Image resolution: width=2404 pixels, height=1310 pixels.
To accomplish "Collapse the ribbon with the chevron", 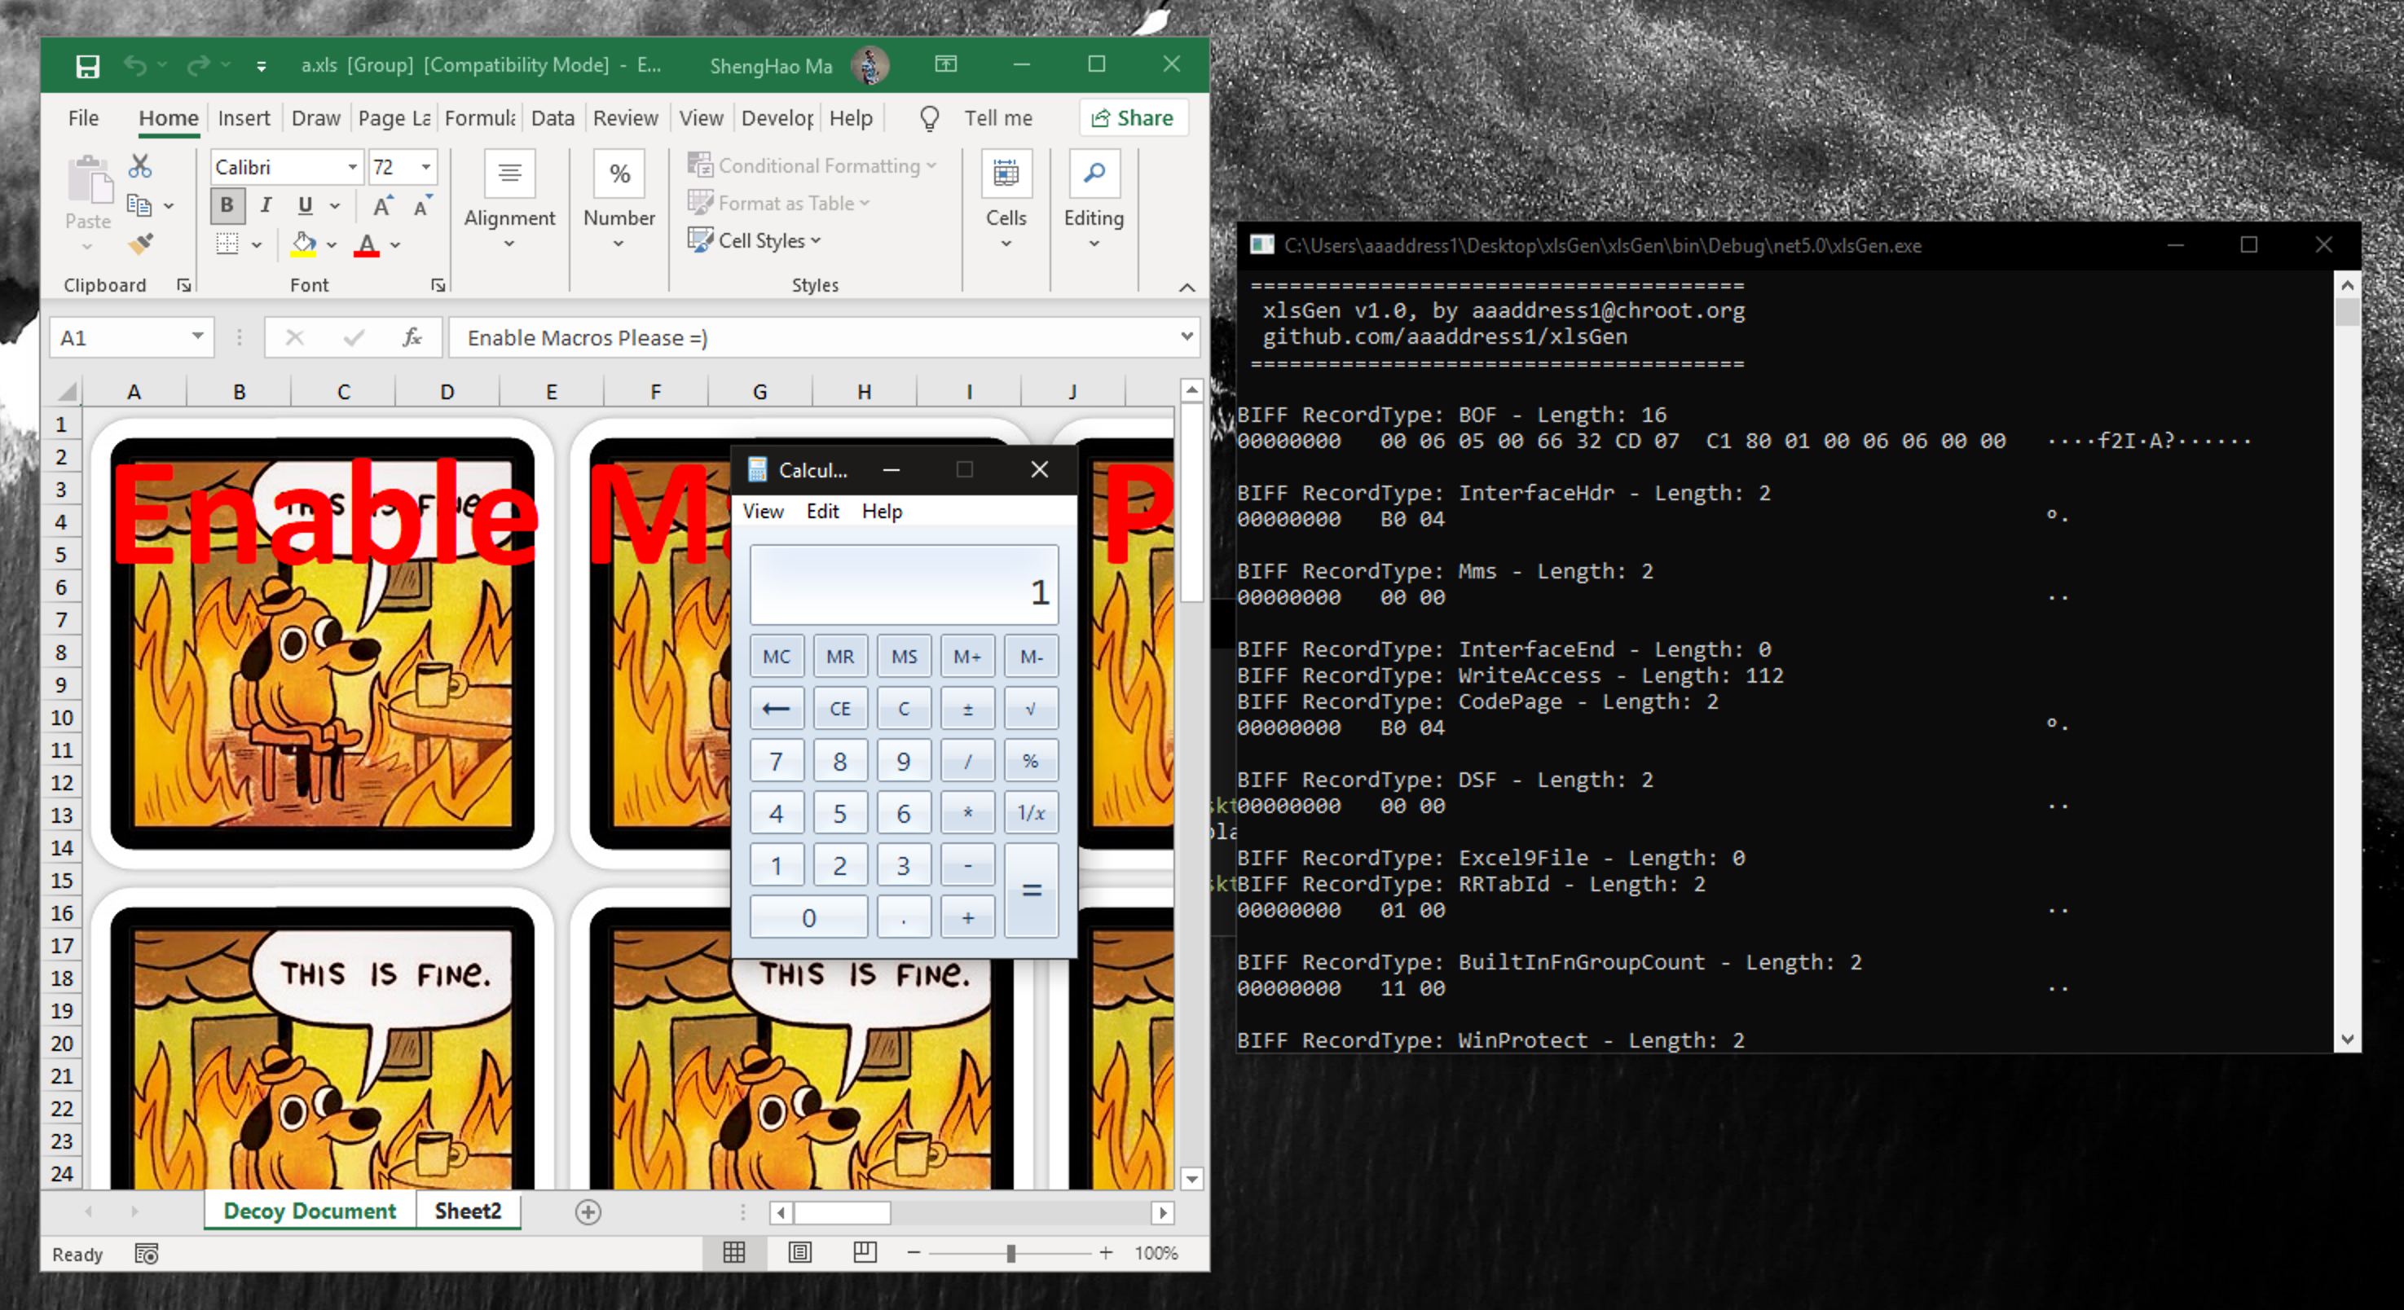I will coord(1187,288).
